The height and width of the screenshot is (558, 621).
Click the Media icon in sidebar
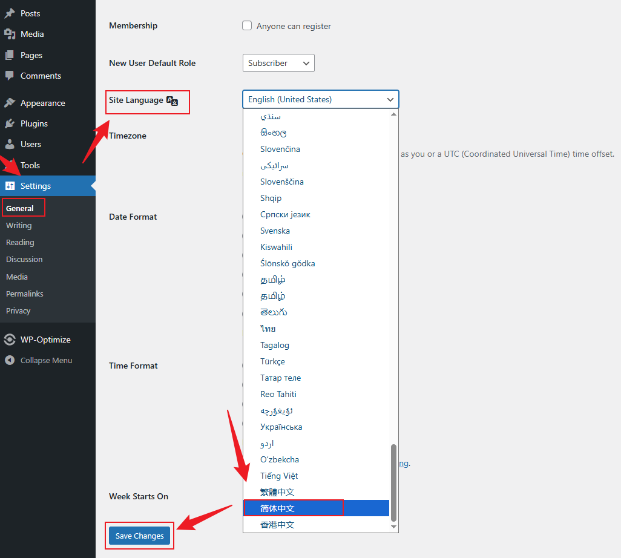[10, 34]
